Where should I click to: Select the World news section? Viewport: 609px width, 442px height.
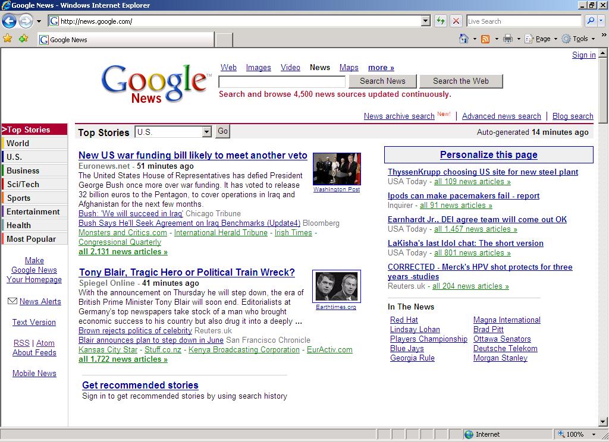click(x=34, y=143)
